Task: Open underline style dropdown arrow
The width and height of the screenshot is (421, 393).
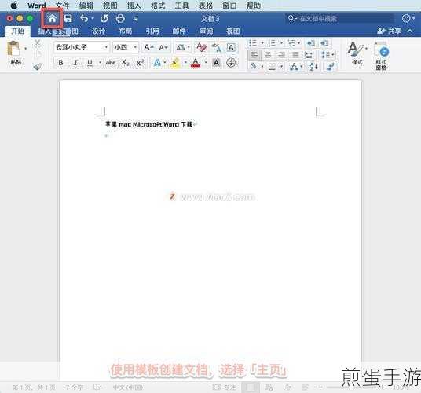Action: tap(101, 63)
